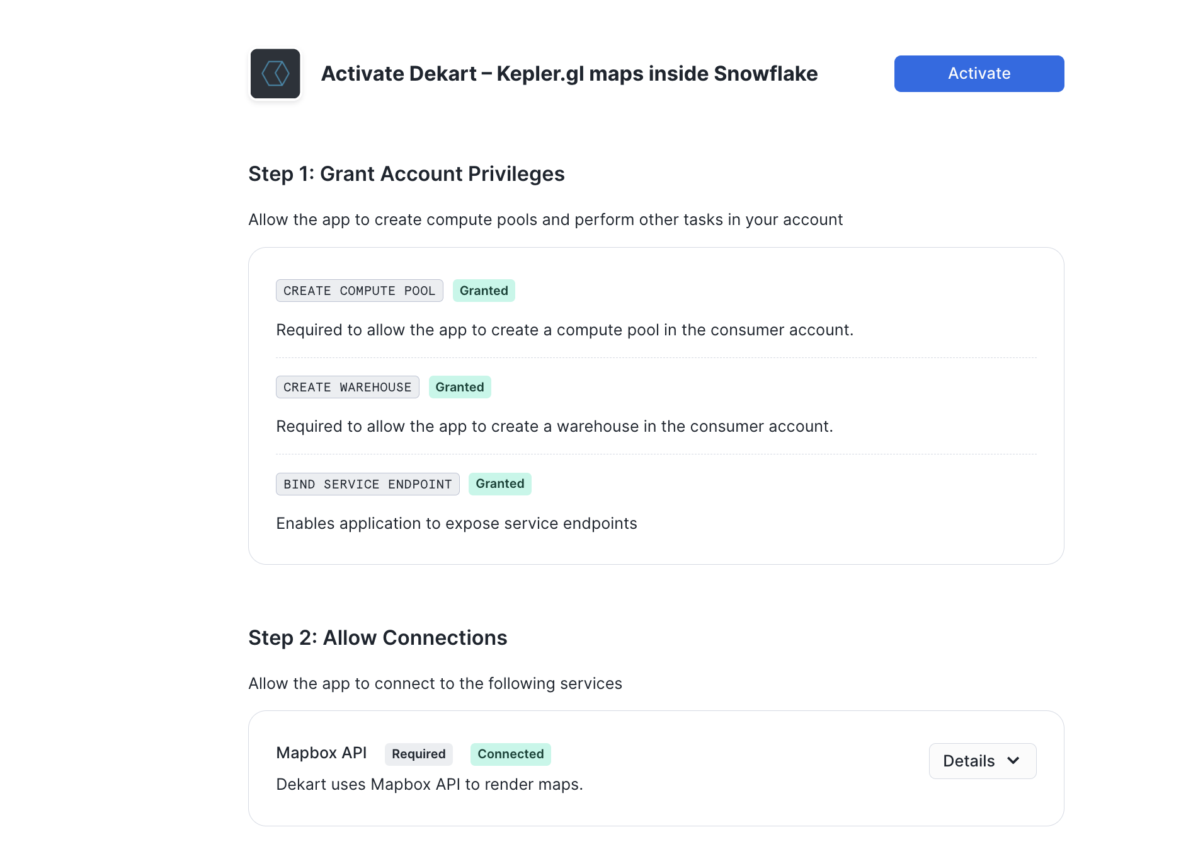Click the Connected status badge
This screenshot has width=1198, height=861.
tap(510, 754)
